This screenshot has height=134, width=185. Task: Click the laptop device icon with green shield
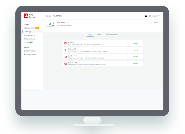tap(50, 25)
